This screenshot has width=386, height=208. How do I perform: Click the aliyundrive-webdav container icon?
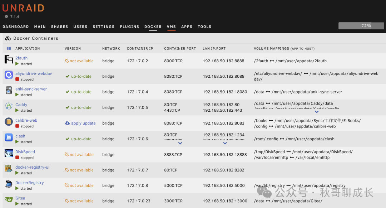tap(9, 75)
